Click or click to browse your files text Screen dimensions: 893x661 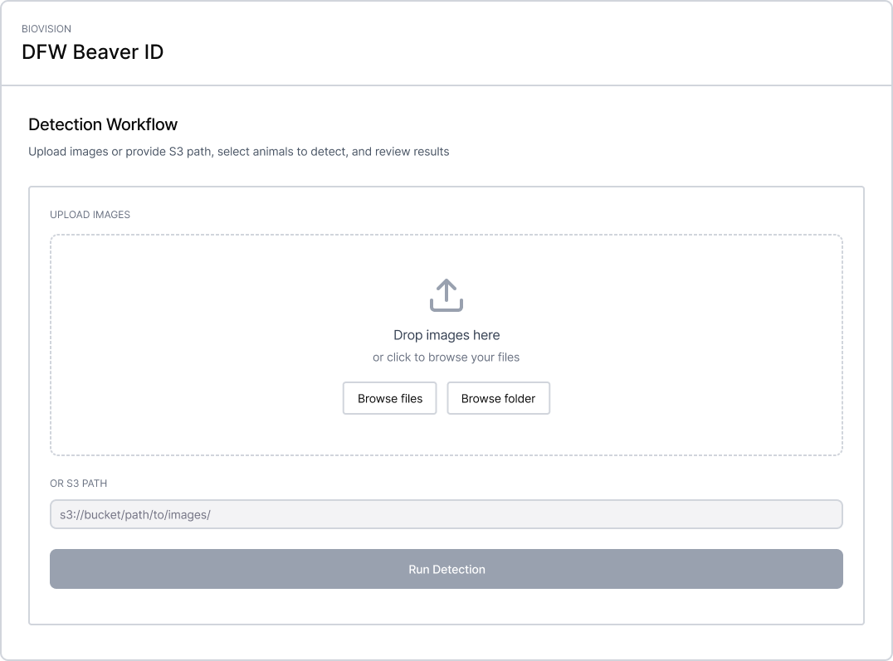446,357
